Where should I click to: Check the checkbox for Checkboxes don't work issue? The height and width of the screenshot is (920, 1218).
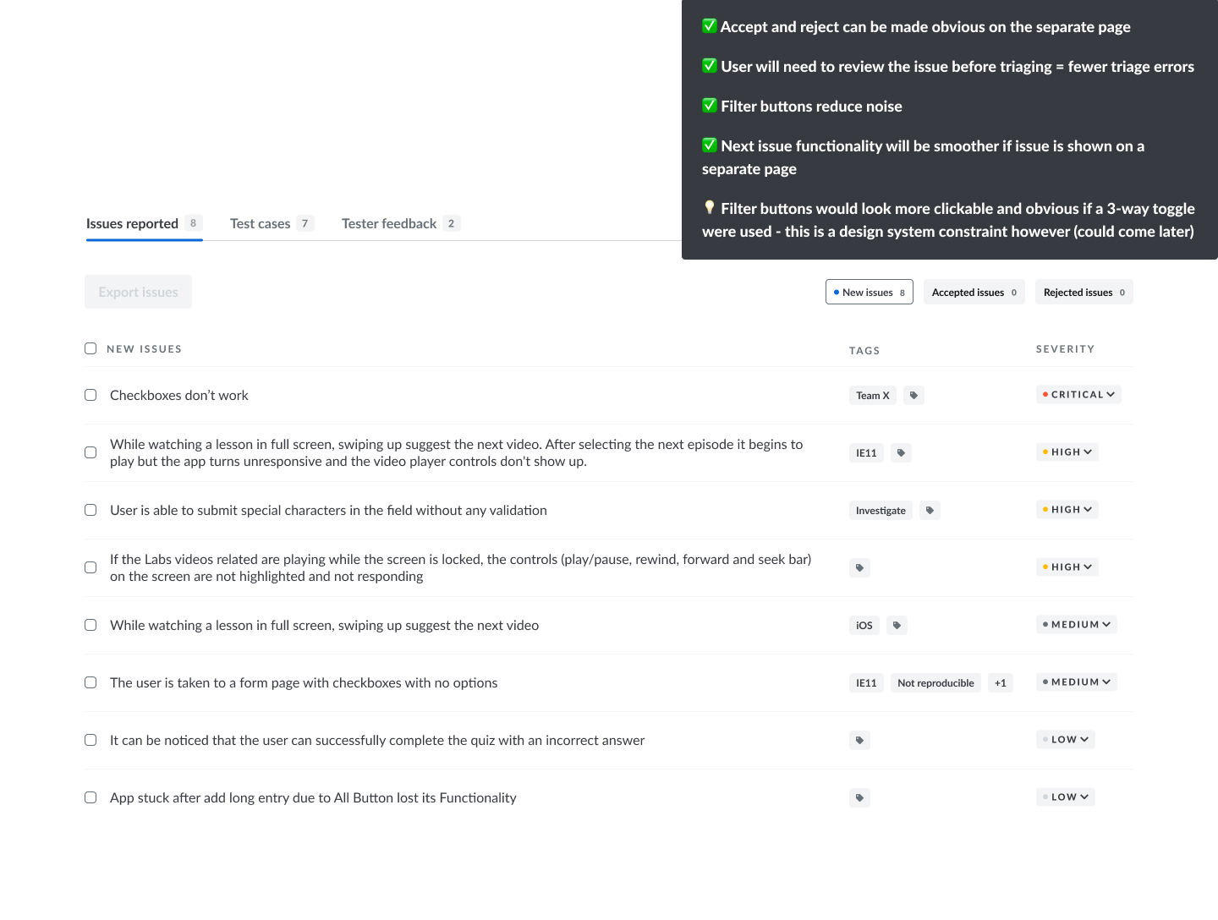point(91,395)
